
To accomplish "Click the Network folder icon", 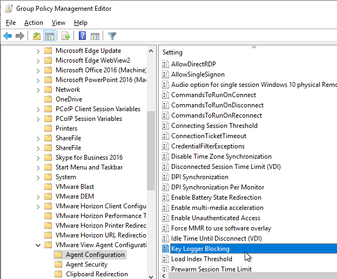I will 48,90.
